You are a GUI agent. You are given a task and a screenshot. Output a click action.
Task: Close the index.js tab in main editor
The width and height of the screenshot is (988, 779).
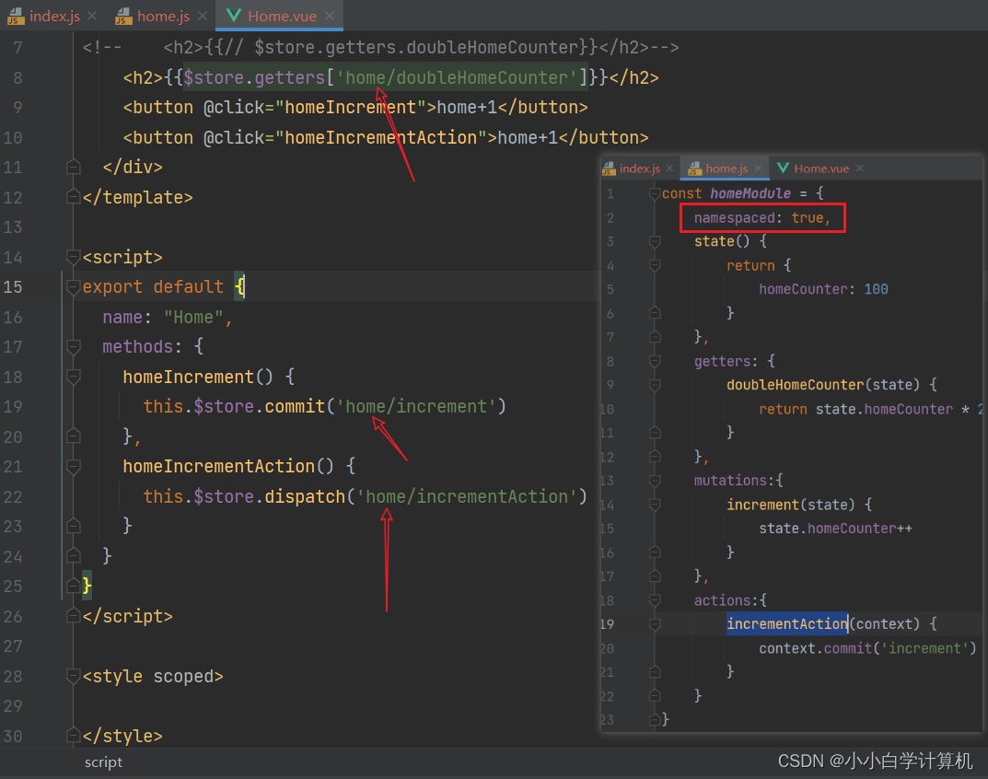[92, 16]
